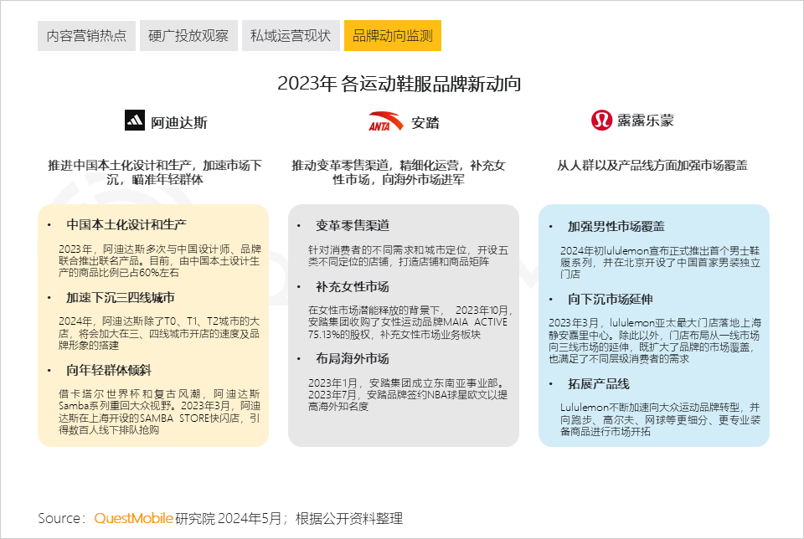Screen dimensions: 804x539
Task: Select the 补充女性市场 heading
Action: point(353,286)
